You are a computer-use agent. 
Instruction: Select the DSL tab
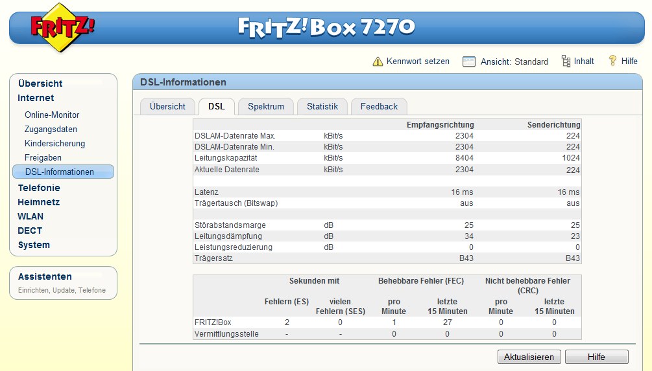217,107
